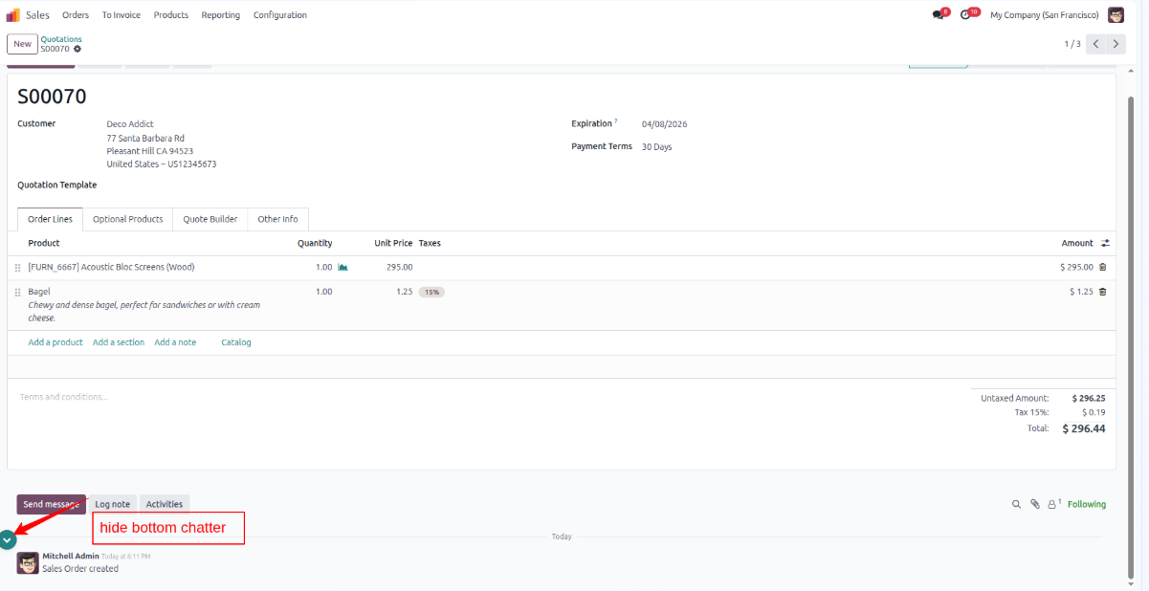Image resolution: width=1149 pixels, height=591 pixels.
Task: Switch to the Other Info tab
Action: coord(277,219)
